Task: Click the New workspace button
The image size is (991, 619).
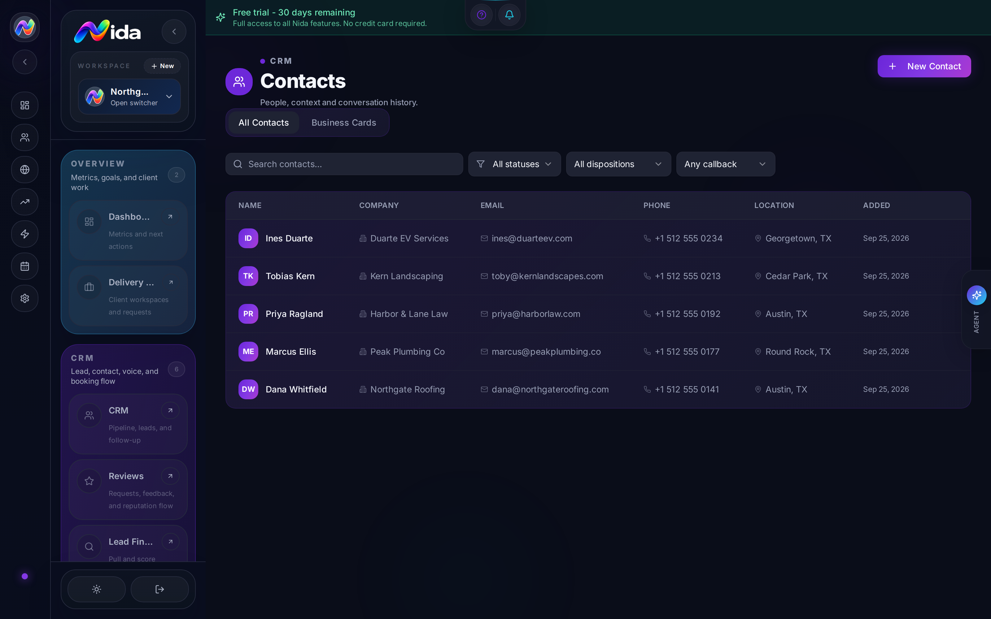Action: click(x=162, y=66)
